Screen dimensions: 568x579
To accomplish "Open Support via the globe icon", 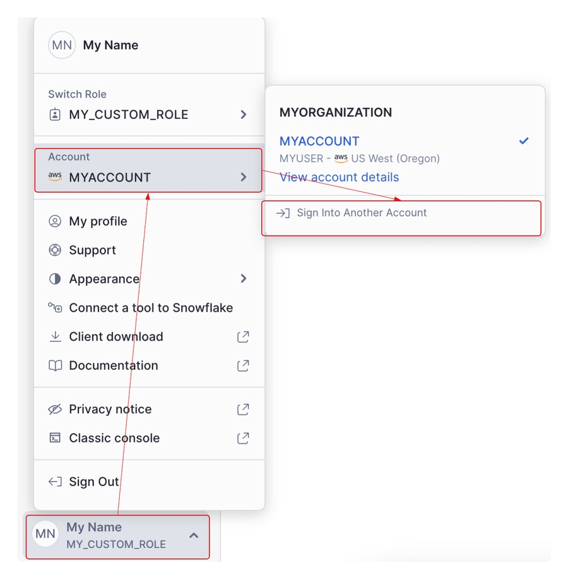I will click(x=56, y=250).
